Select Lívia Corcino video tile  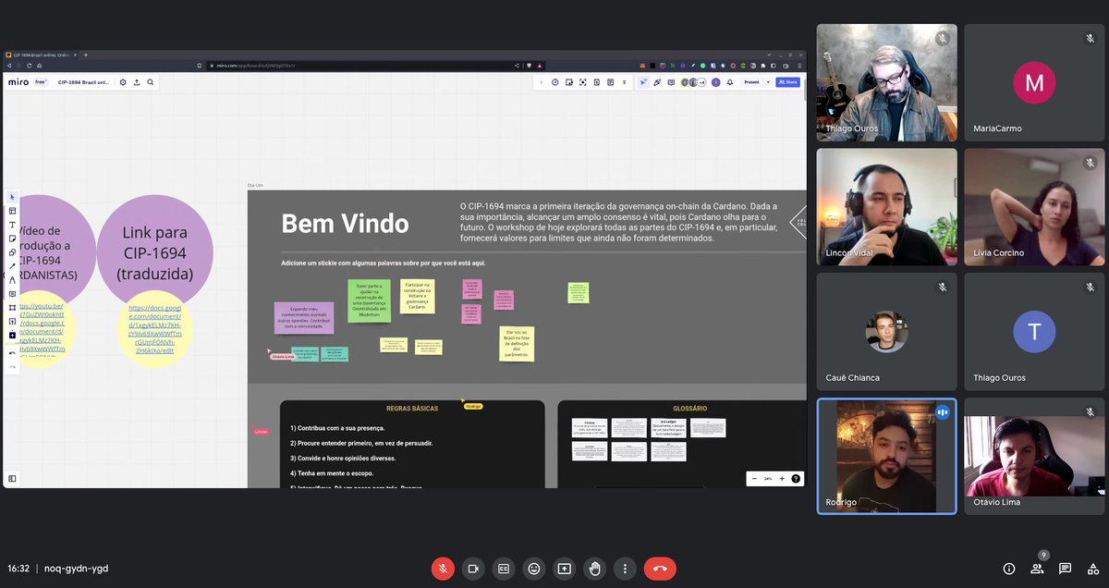(x=1034, y=207)
